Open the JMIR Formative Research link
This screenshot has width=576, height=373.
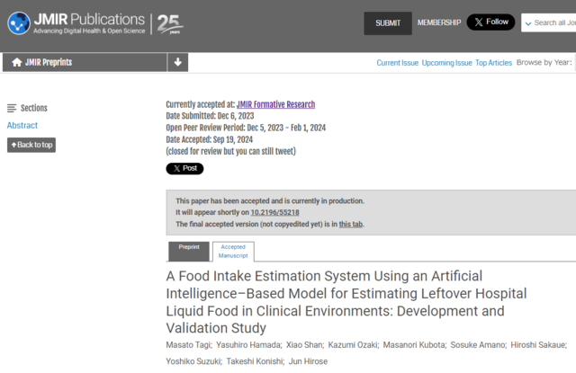275,104
